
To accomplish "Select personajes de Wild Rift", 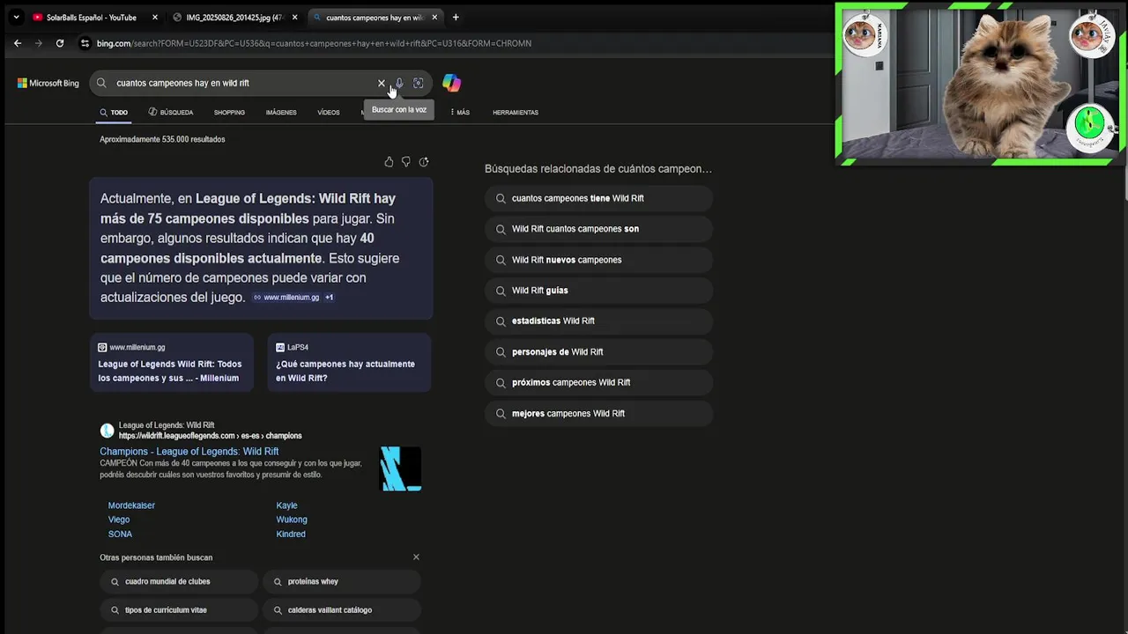I will tap(598, 352).
